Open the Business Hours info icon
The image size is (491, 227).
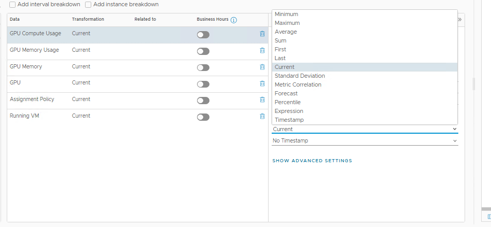[x=234, y=20]
